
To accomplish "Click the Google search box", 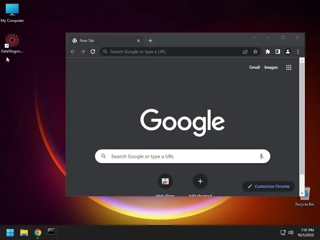I will pyautogui.click(x=182, y=156).
